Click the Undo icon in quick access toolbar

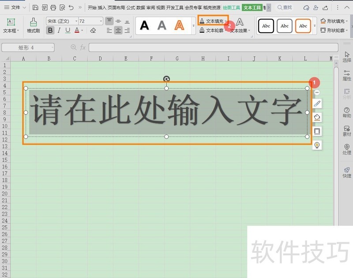click(x=71, y=7)
